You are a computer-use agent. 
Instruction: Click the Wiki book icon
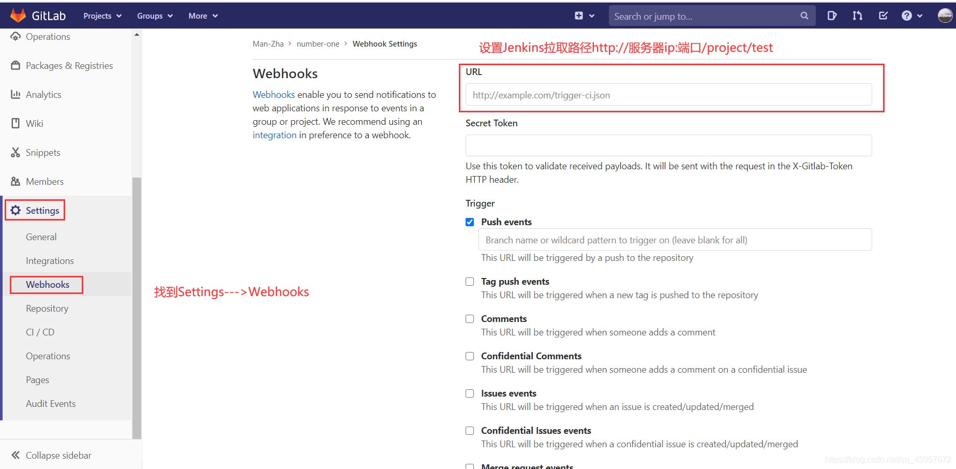[x=16, y=123]
